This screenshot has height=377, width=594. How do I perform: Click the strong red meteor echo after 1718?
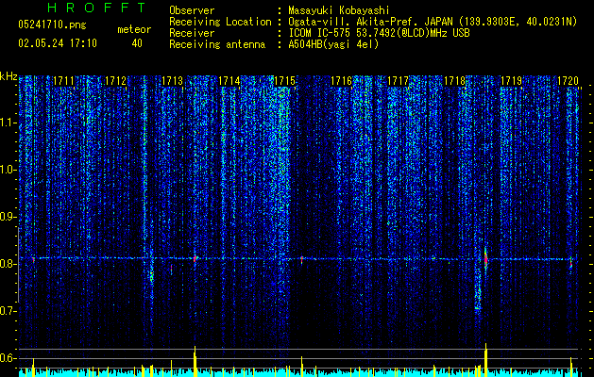[485, 259]
